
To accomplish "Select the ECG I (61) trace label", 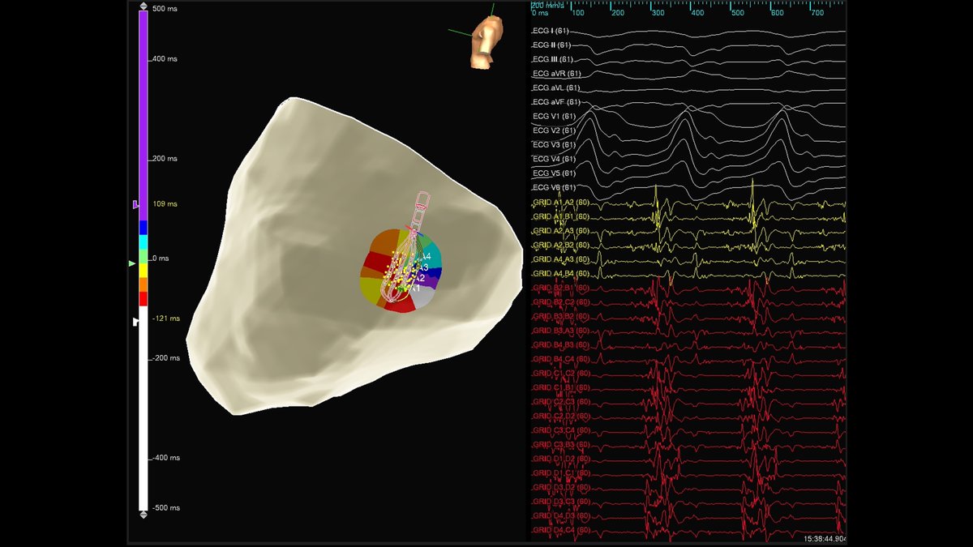I will [551, 31].
